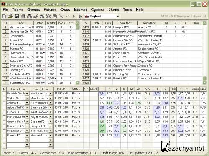Open the West Ham United away team dropdown
The height and width of the screenshot is (156, 209).
(51, 94)
